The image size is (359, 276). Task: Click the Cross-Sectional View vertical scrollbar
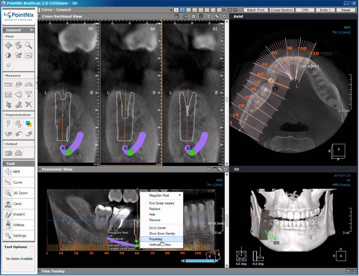tap(227, 92)
